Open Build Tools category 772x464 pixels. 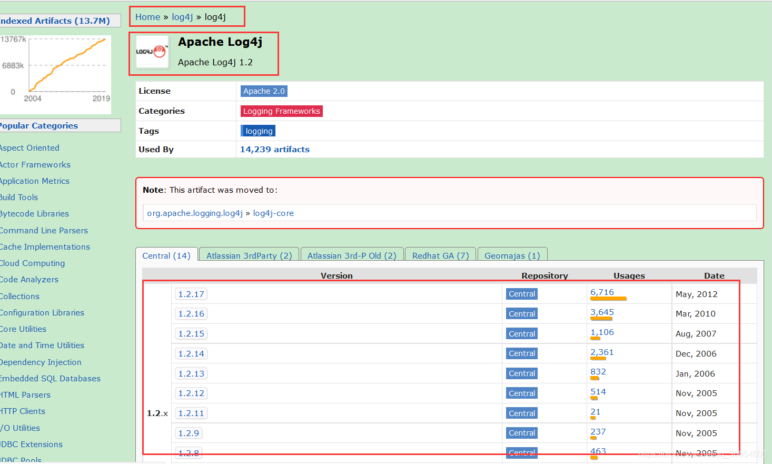(18, 198)
